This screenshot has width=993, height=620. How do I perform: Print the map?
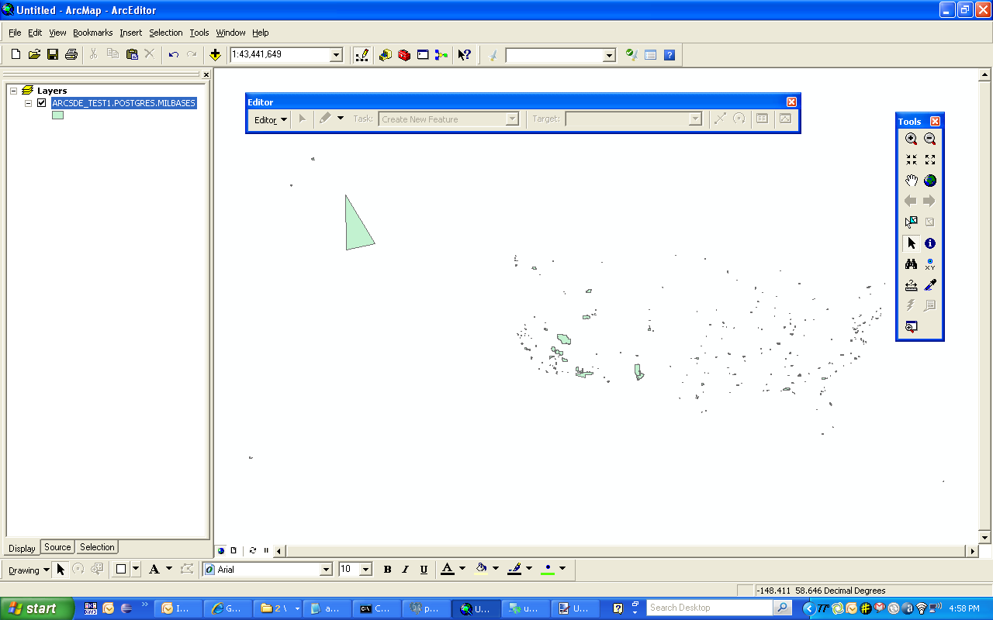point(71,54)
